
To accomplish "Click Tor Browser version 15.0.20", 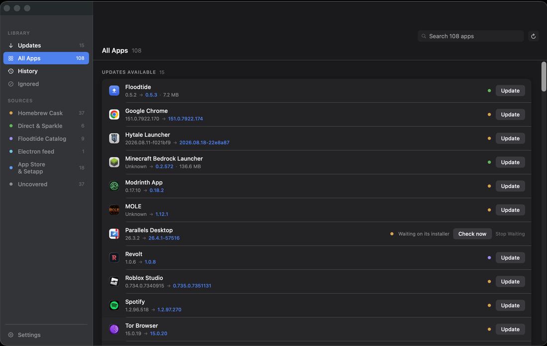I will click(158, 334).
